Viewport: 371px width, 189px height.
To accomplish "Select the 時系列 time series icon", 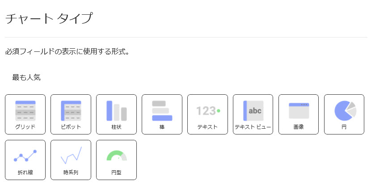I will point(71,155).
